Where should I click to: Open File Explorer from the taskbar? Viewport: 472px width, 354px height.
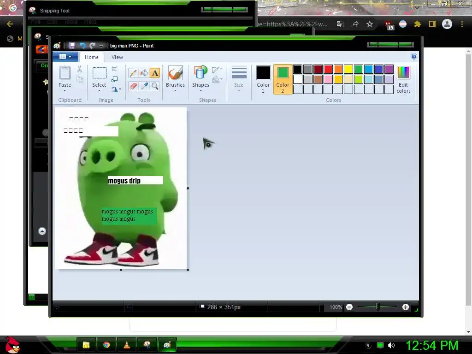point(86,345)
